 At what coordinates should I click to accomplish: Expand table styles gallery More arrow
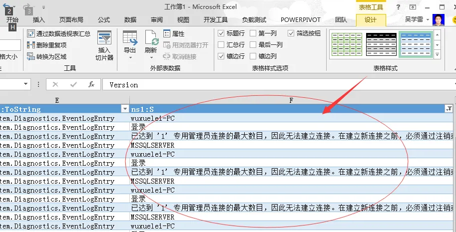point(438,54)
